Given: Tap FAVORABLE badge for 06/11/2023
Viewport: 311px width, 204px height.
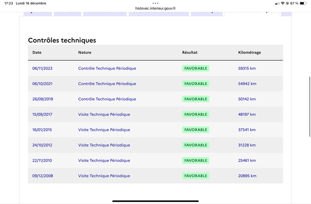Looking at the screenshot, I should 196,68.
